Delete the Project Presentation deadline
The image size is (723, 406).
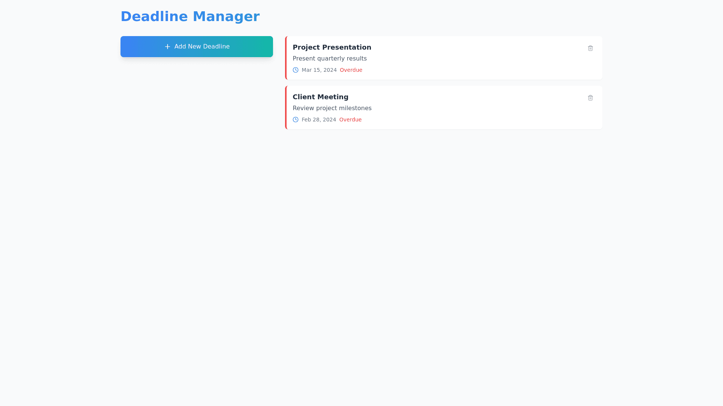point(590,48)
